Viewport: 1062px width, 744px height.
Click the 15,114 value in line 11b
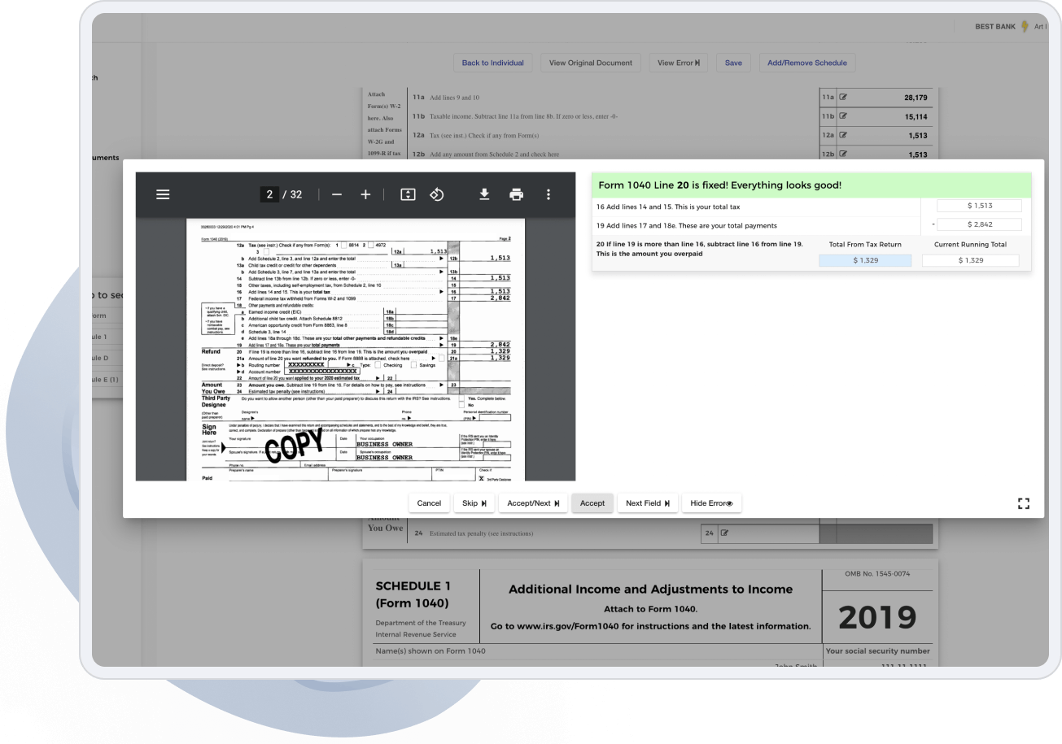(916, 116)
